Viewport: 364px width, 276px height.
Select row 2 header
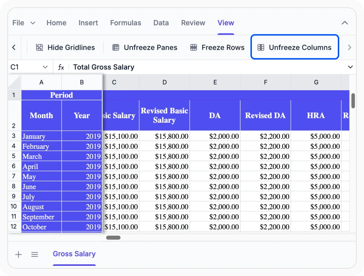[x=14, y=115]
